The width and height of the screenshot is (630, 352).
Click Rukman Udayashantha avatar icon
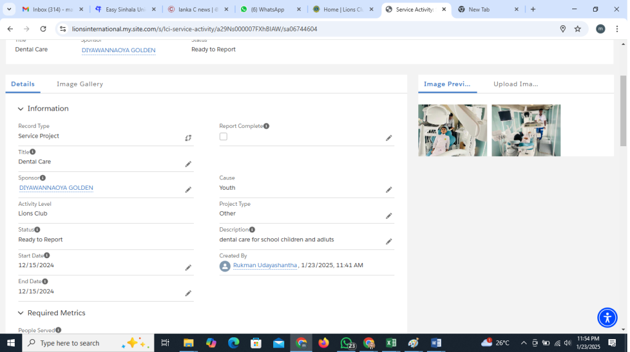click(225, 266)
